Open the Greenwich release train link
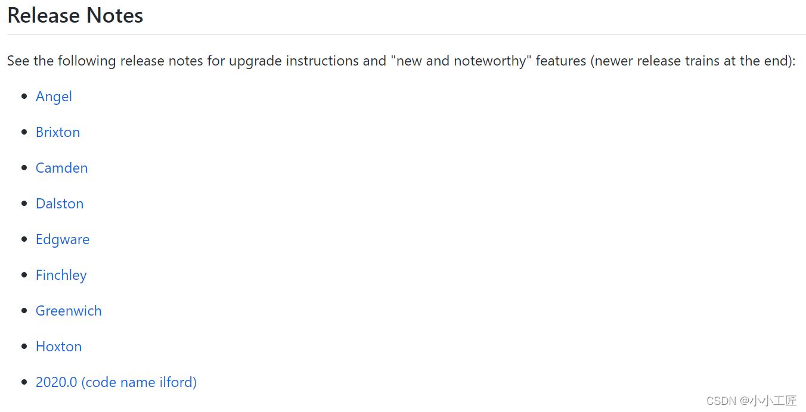Image resolution: width=806 pixels, height=412 pixels. [x=69, y=311]
